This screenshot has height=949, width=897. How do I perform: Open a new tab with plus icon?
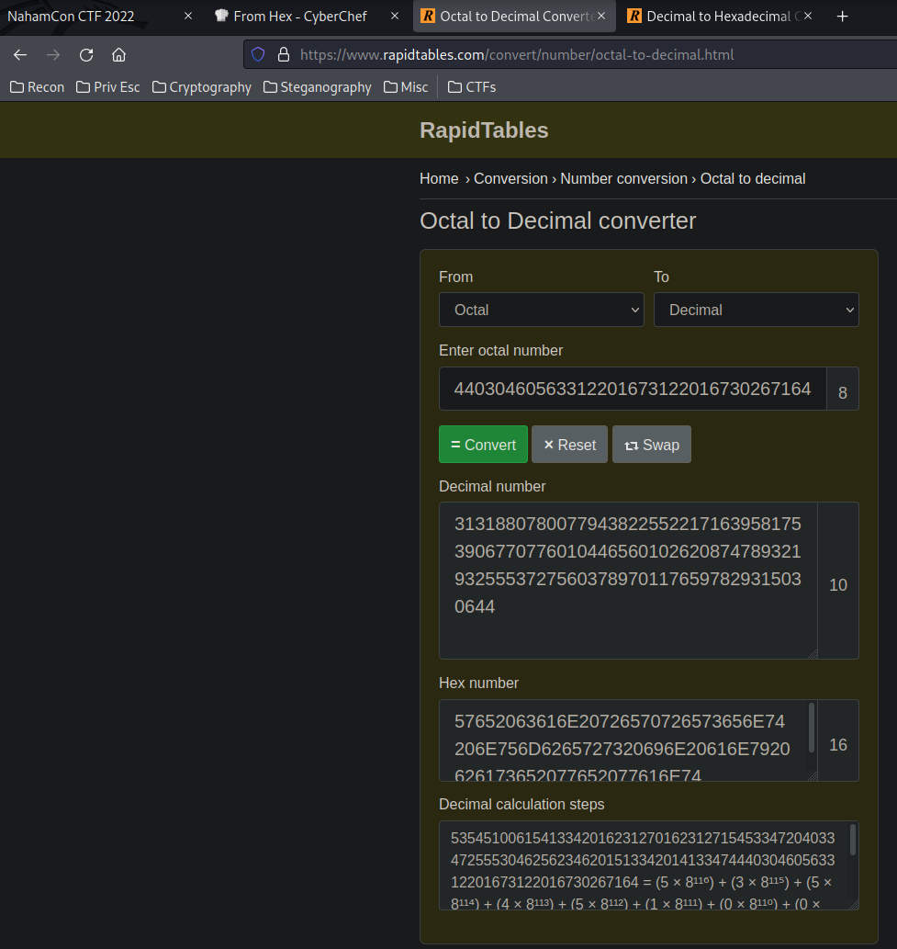click(842, 17)
